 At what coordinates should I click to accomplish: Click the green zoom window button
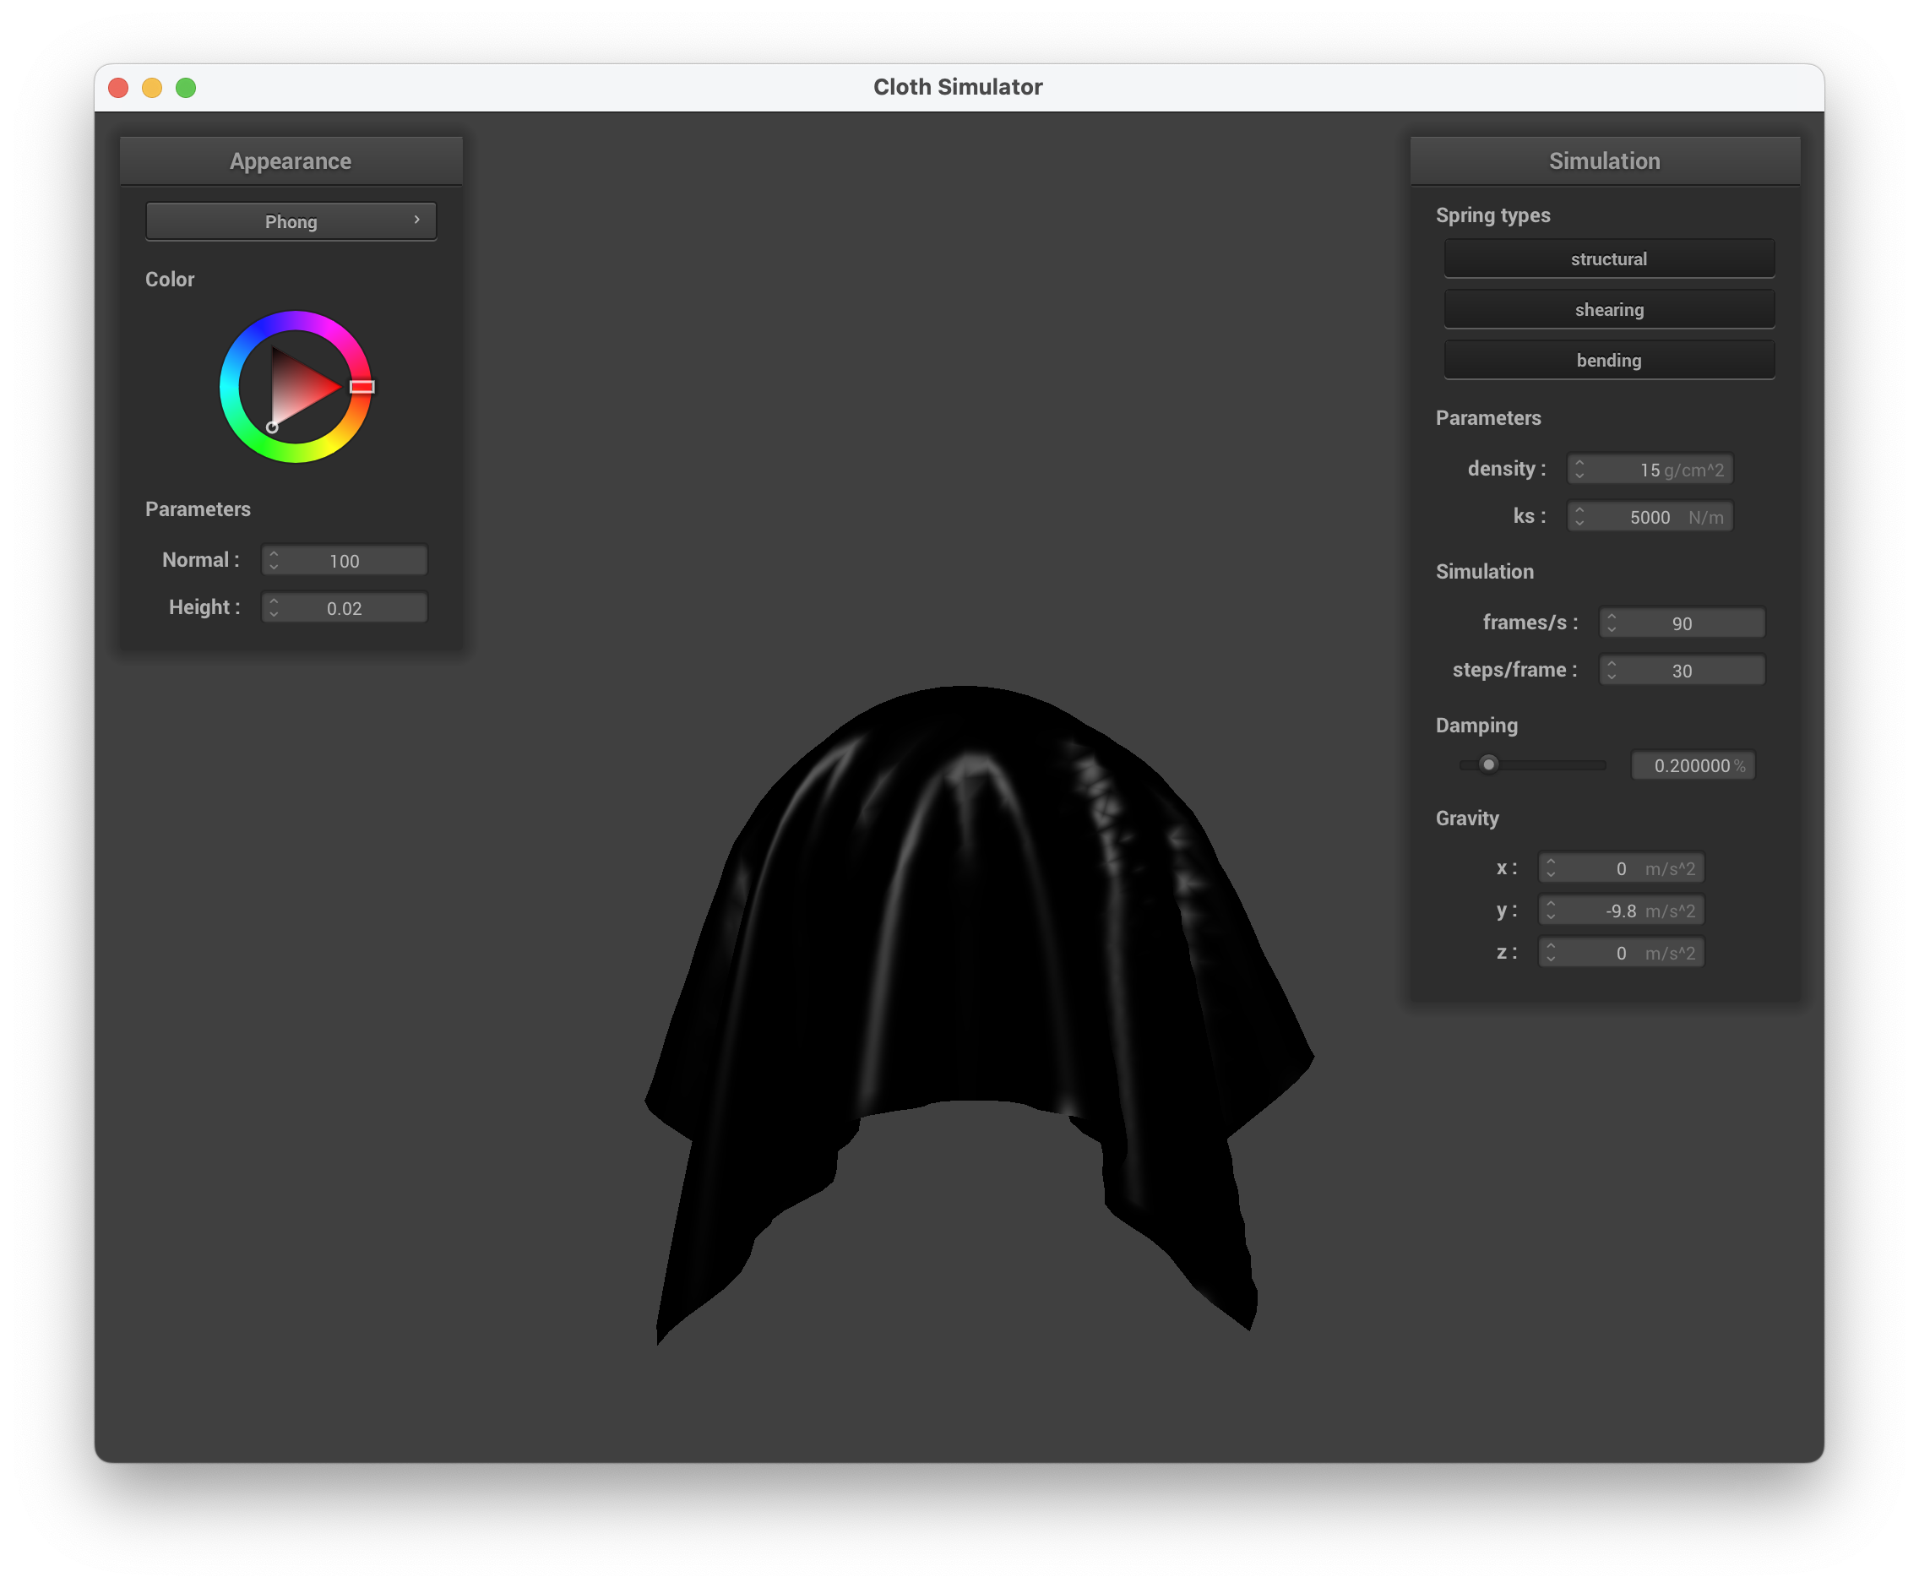point(186,88)
